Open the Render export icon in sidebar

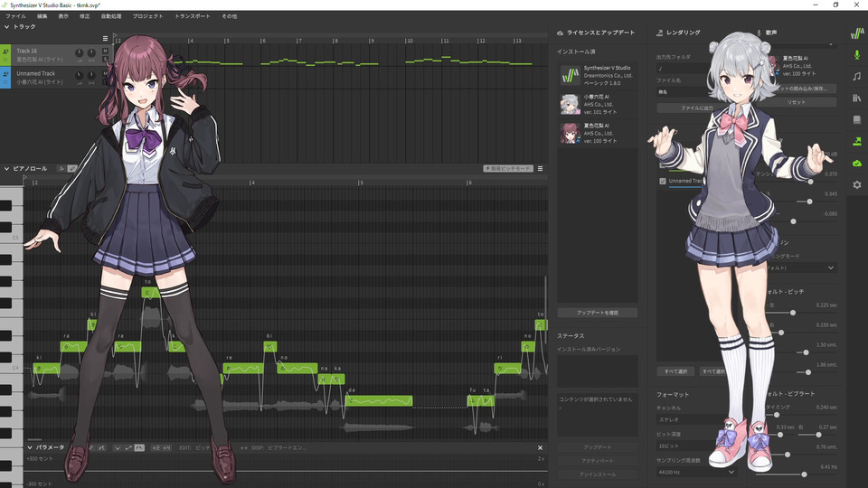(857, 141)
